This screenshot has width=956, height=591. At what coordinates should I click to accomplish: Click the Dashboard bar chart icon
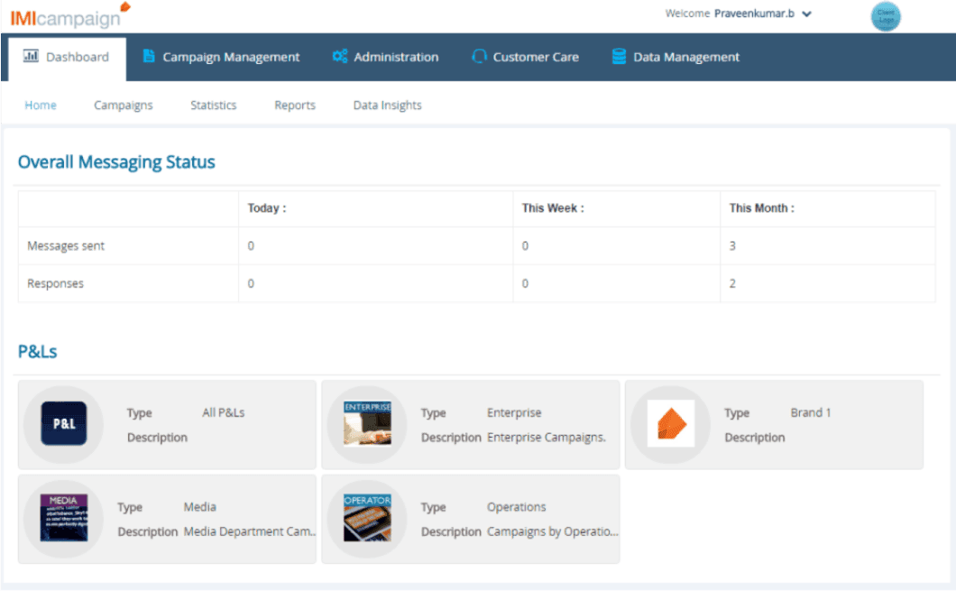tap(31, 56)
